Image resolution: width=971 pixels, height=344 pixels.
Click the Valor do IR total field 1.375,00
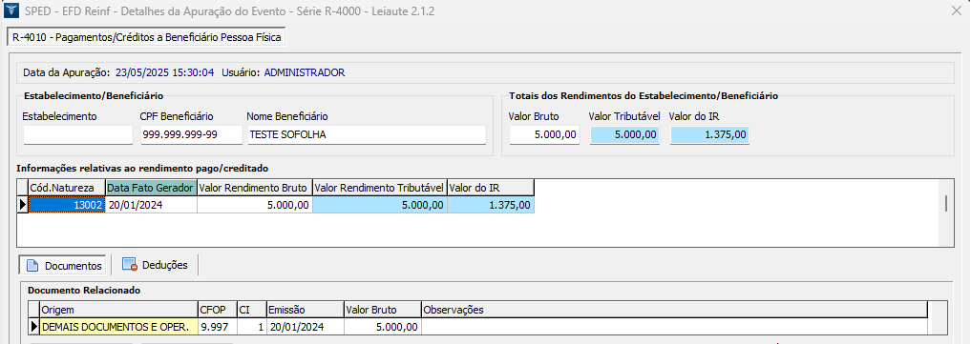709,134
